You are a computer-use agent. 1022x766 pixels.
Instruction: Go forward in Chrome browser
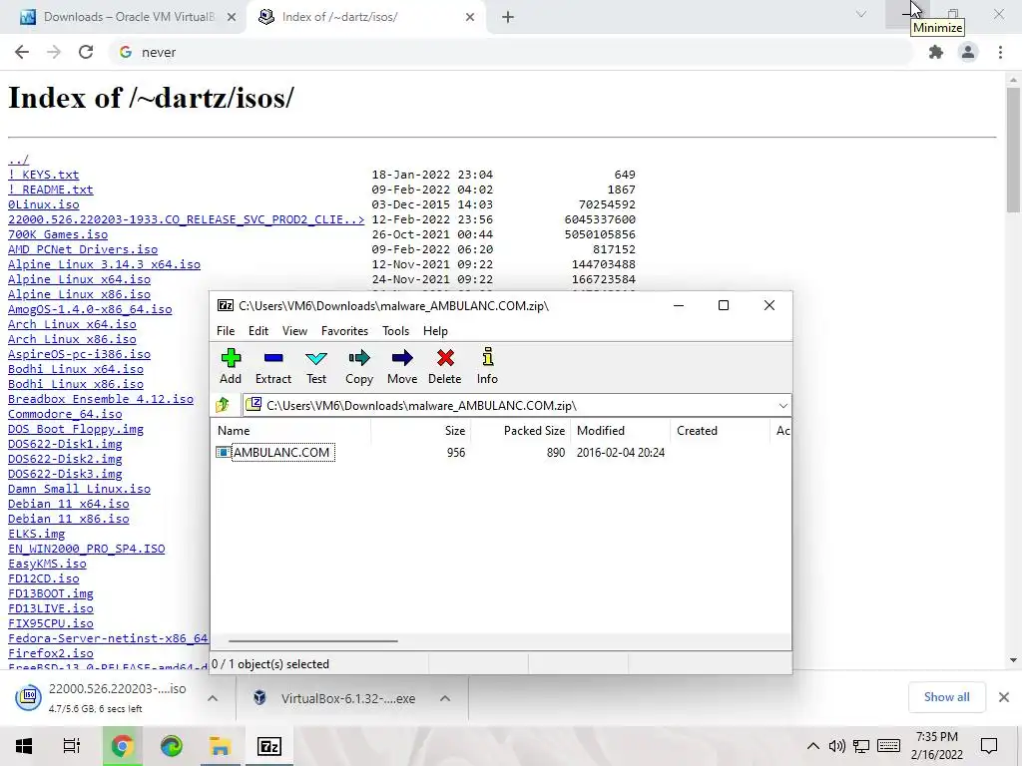pos(54,52)
